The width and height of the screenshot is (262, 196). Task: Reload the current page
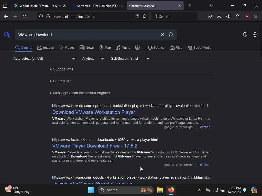pyautogui.click(x=25, y=17)
